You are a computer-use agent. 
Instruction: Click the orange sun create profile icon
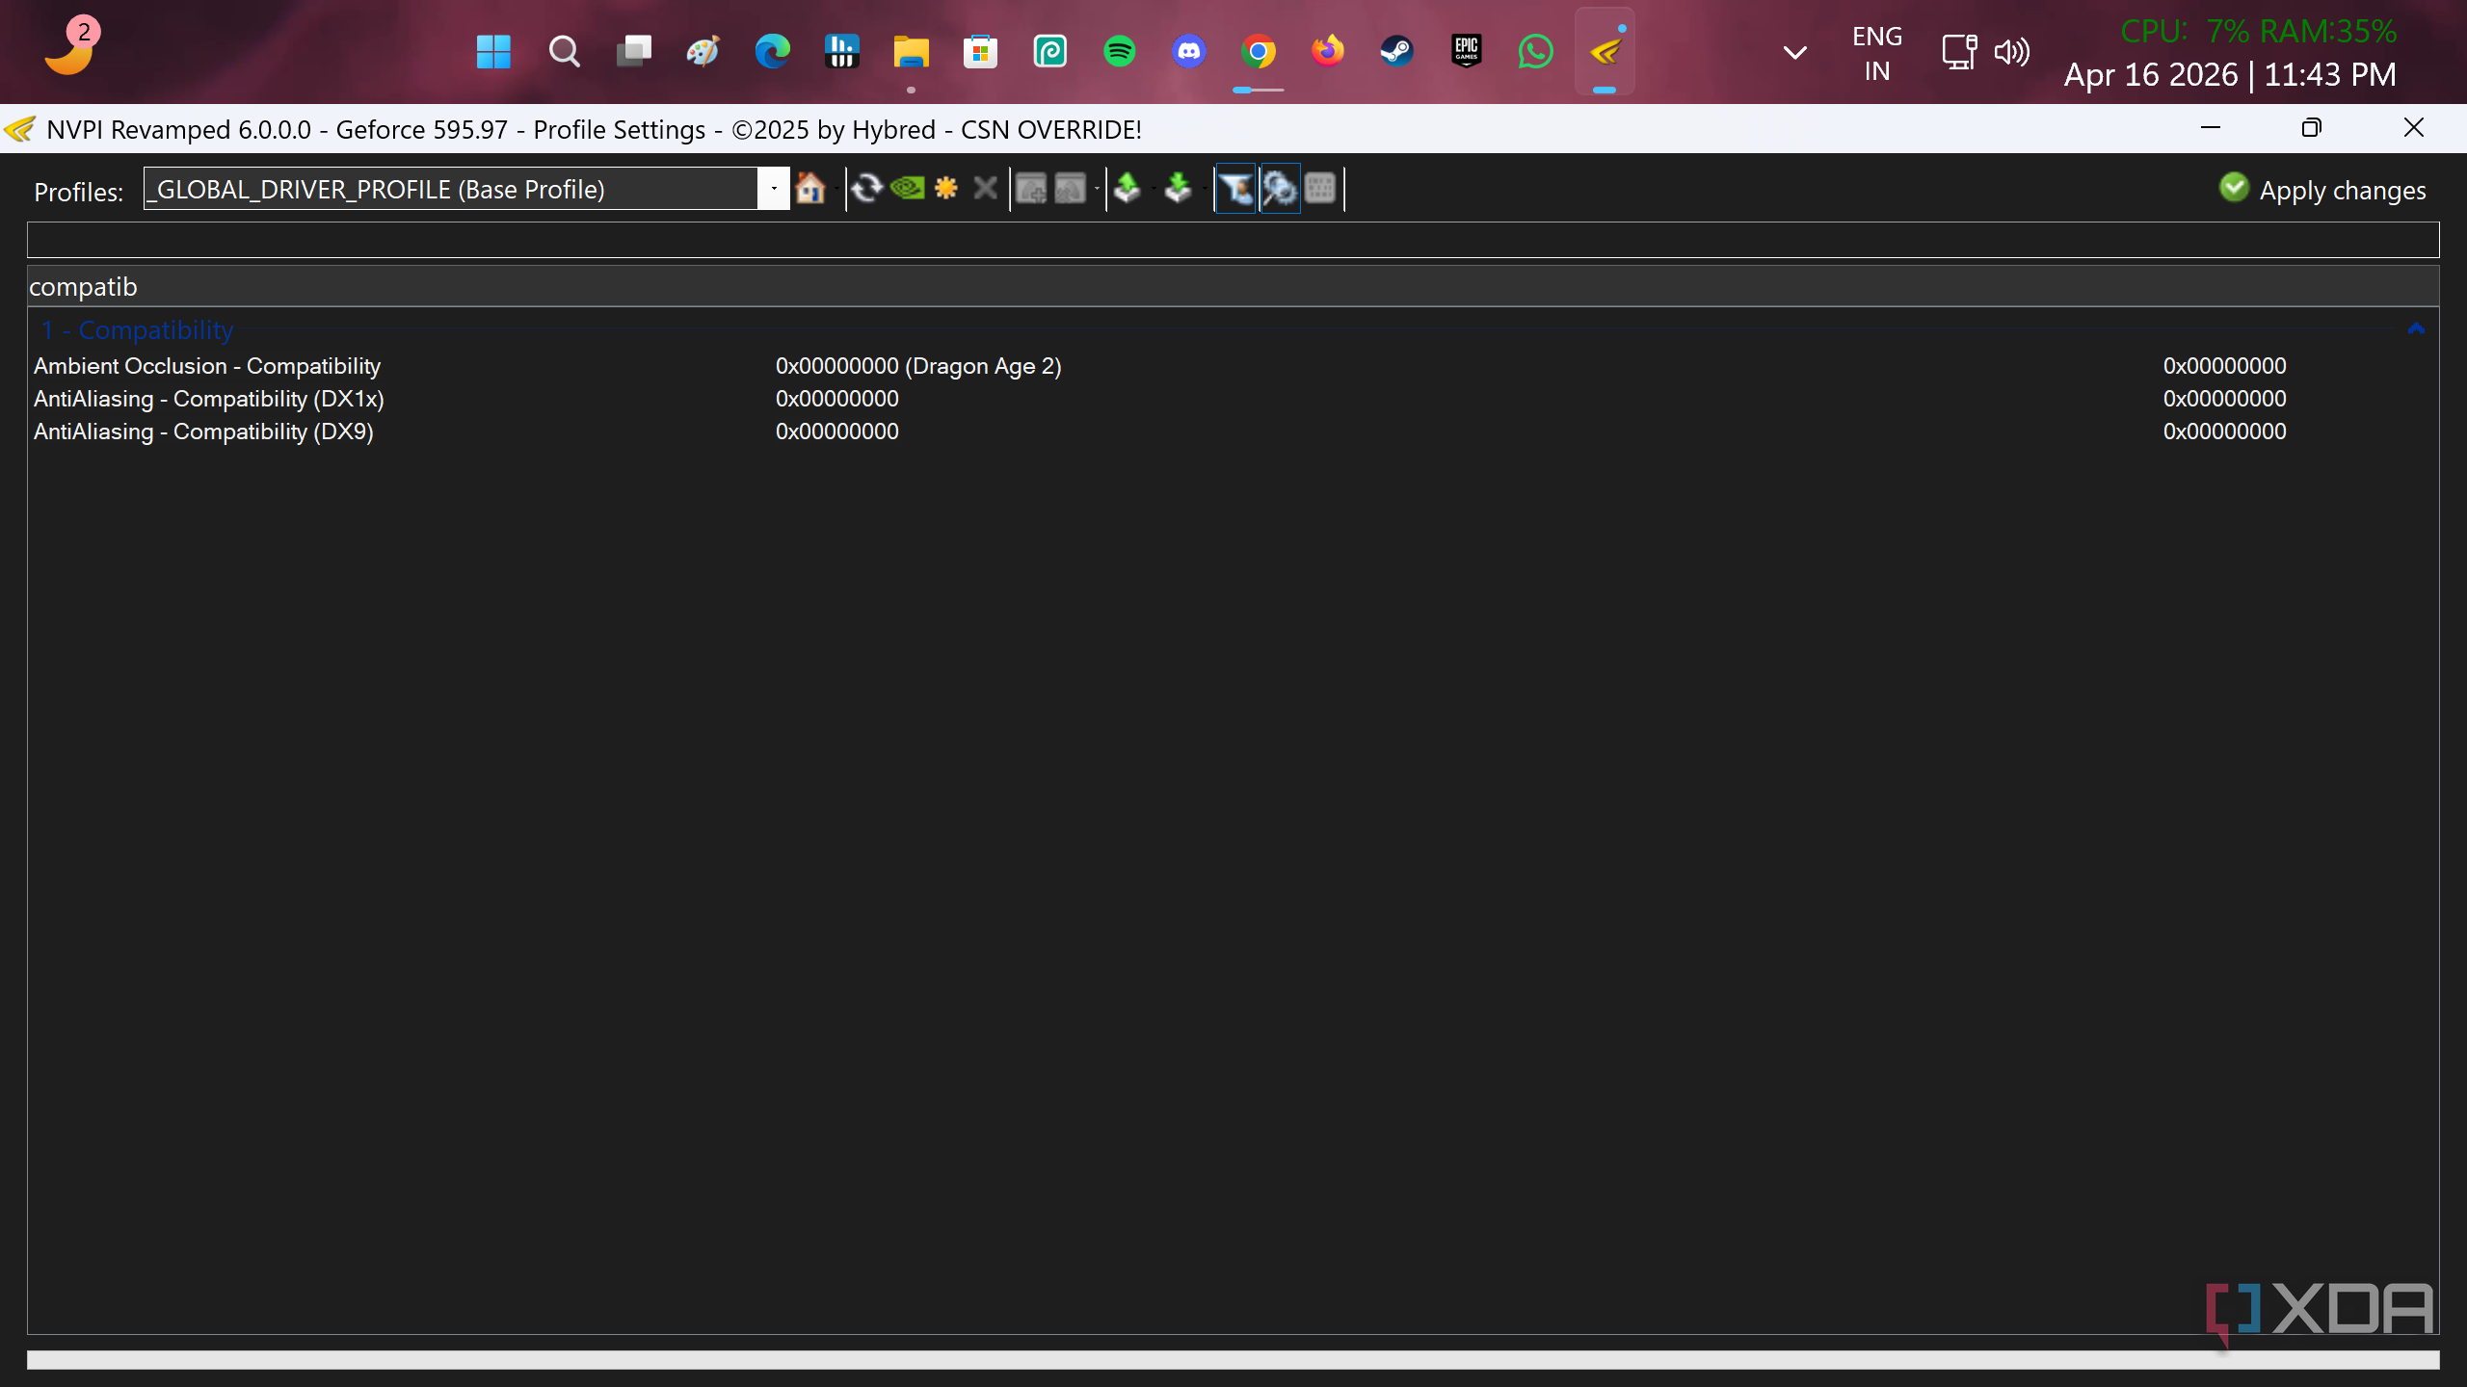pos(946,188)
